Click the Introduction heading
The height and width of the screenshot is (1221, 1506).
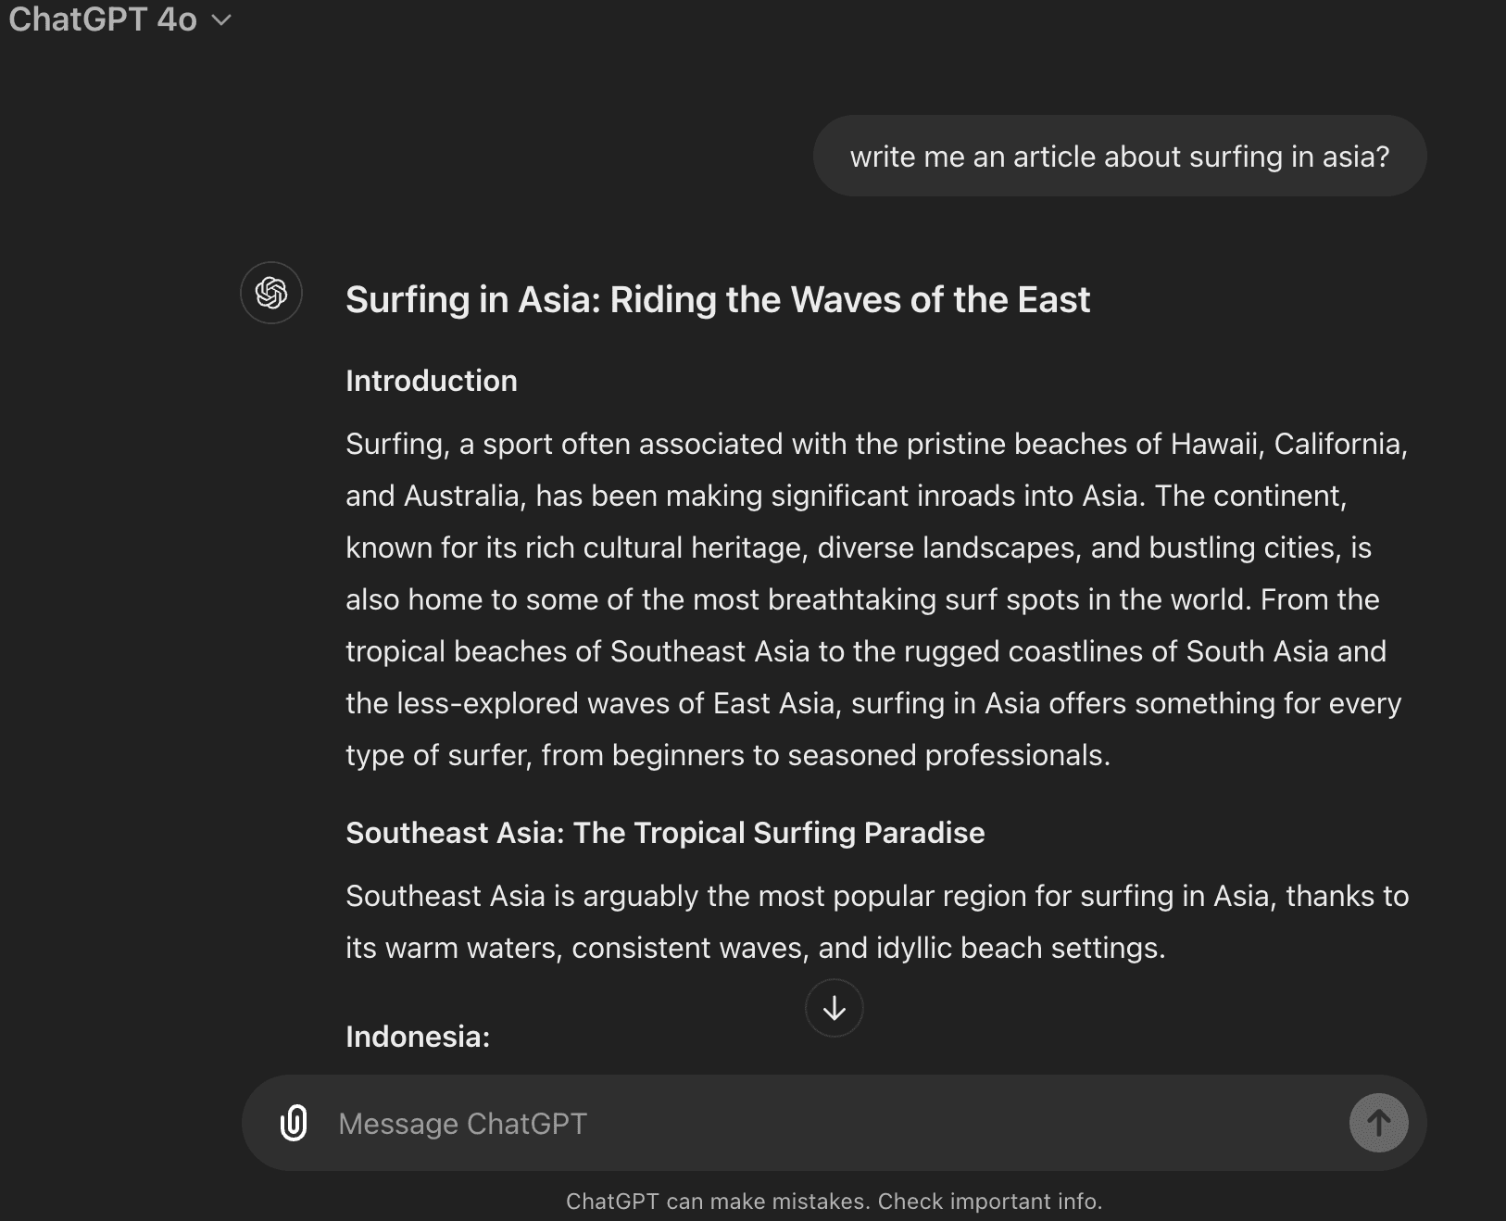coord(431,381)
